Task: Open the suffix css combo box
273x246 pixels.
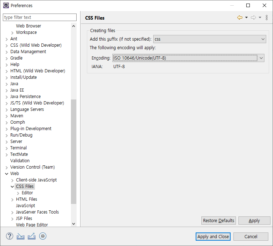Action: coord(210,39)
